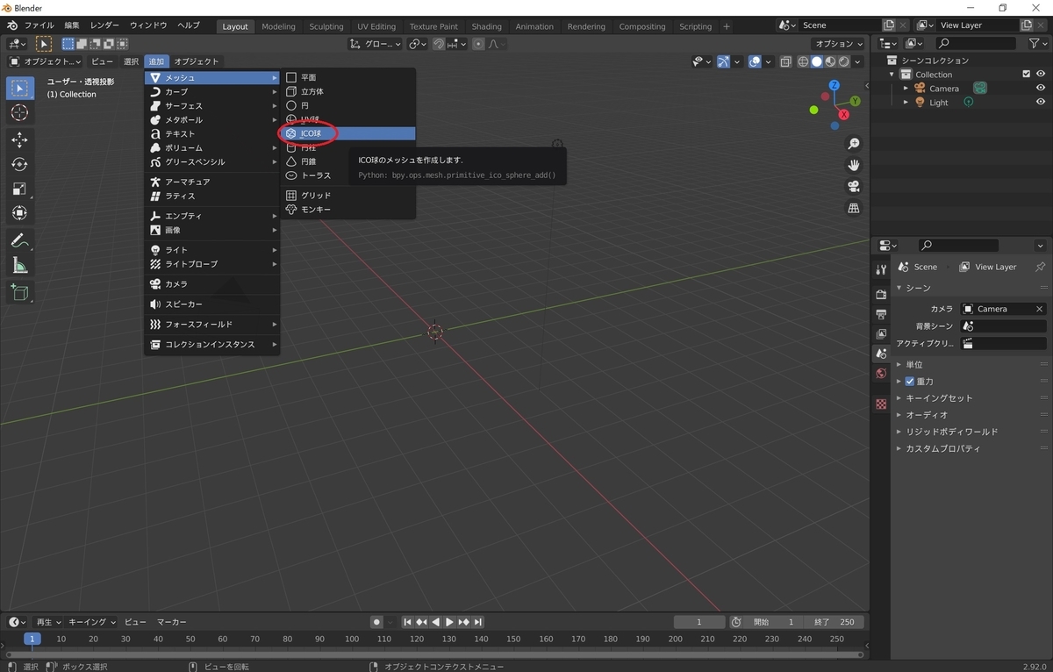The height and width of the screenshot is (672, 1053).
Task: Select the Scale tool
Action: 19,189
